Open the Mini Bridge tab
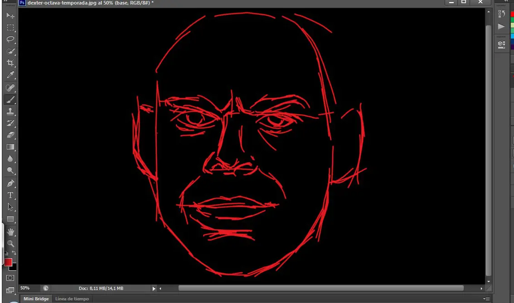The height and width of the screenshot is (303, 514). click(x=36, y=299)
